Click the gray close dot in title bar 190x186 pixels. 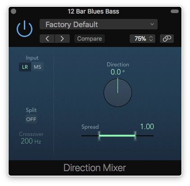[x=14, y=11]
